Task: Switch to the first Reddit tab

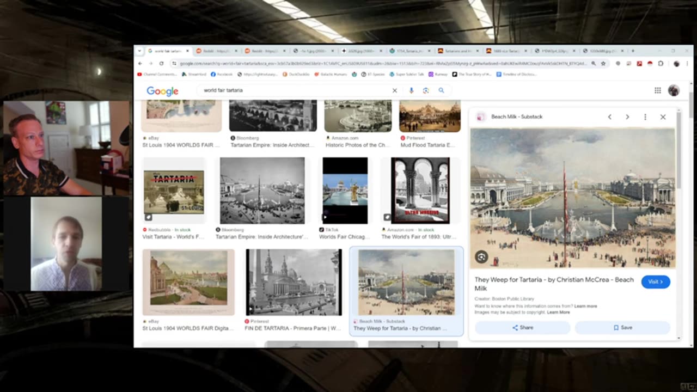Action: pyautogui.click(x=217, y=51)
